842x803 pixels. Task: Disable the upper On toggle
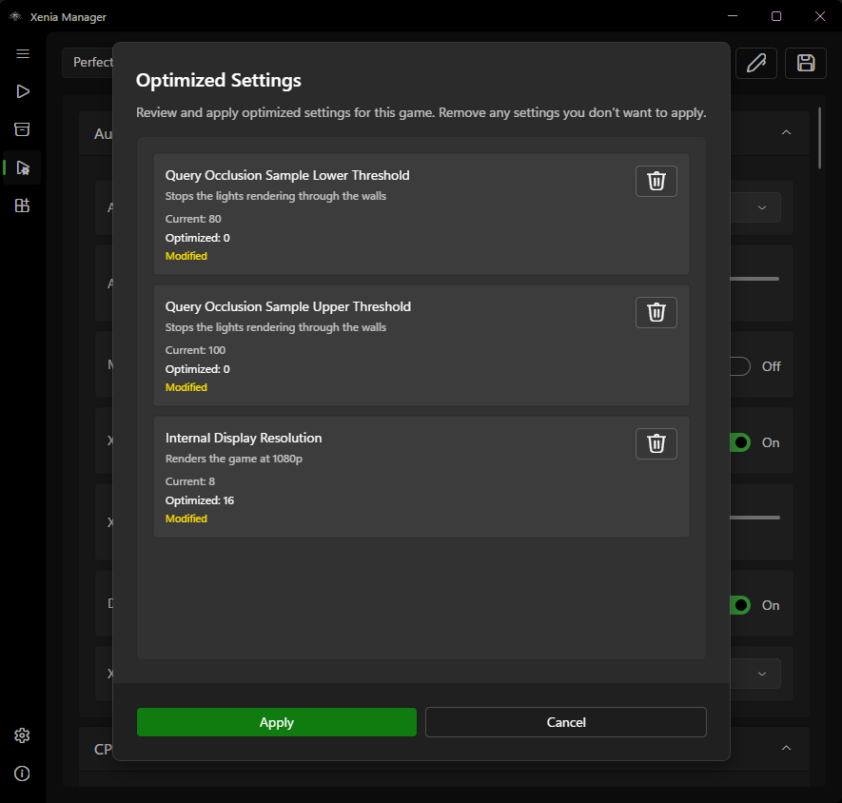pyautogui.click(x=737, y=442)
